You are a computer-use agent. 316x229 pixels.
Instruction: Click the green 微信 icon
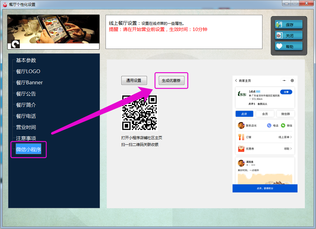[283, 126]
